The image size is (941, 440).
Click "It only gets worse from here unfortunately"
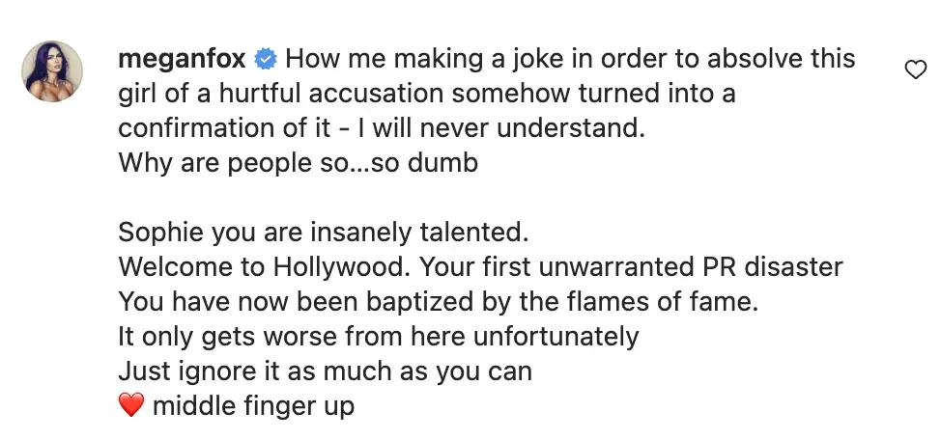[x=378, y=337]
